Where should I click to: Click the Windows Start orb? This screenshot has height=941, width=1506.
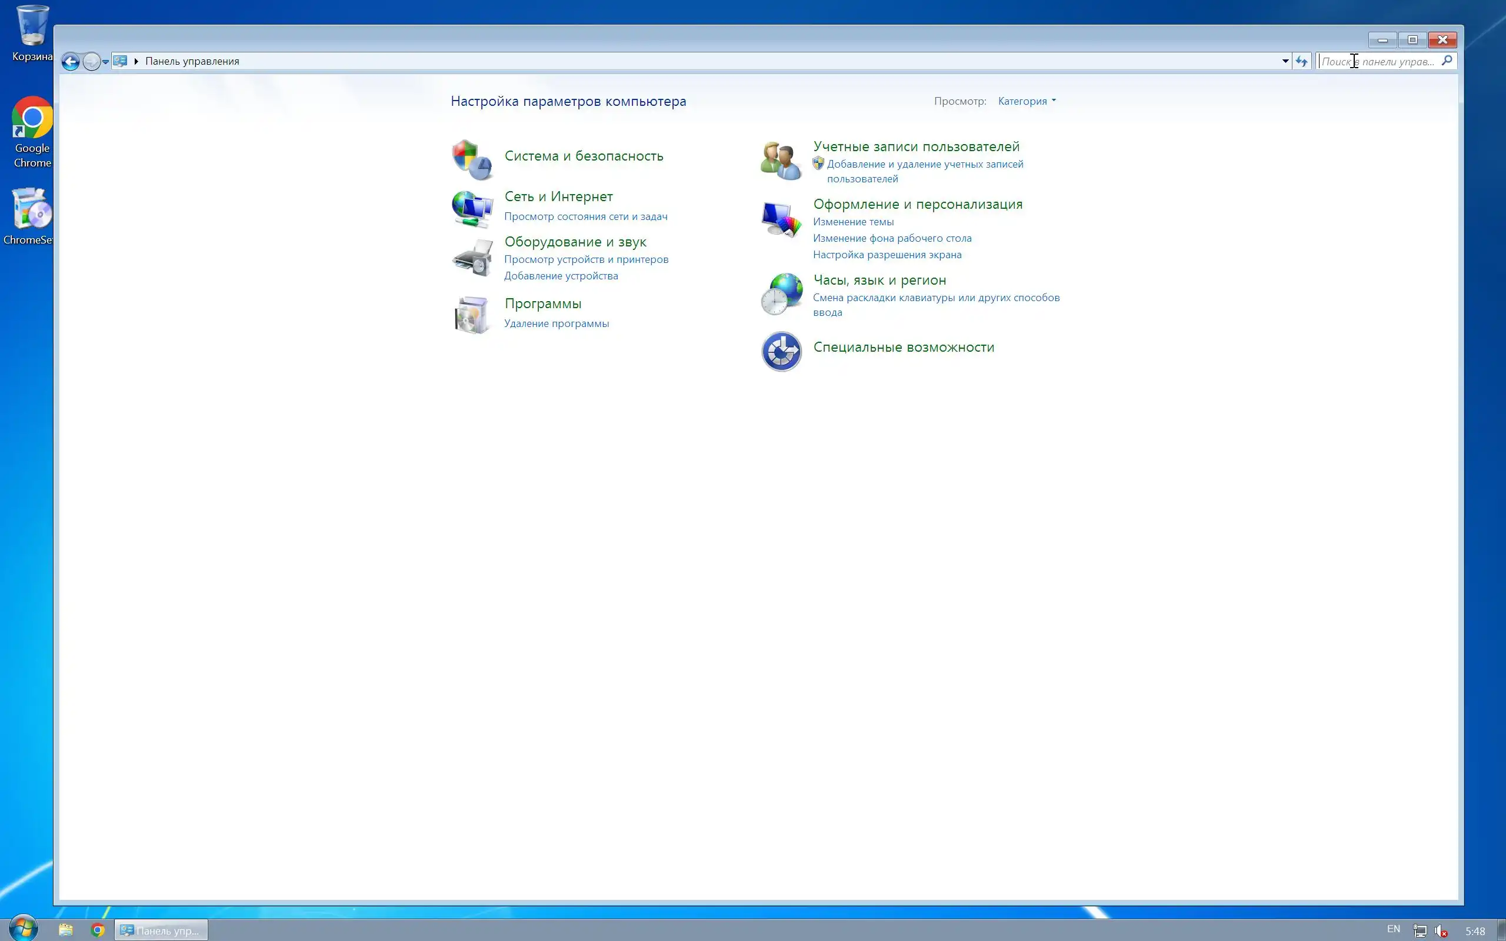point(22,928)
